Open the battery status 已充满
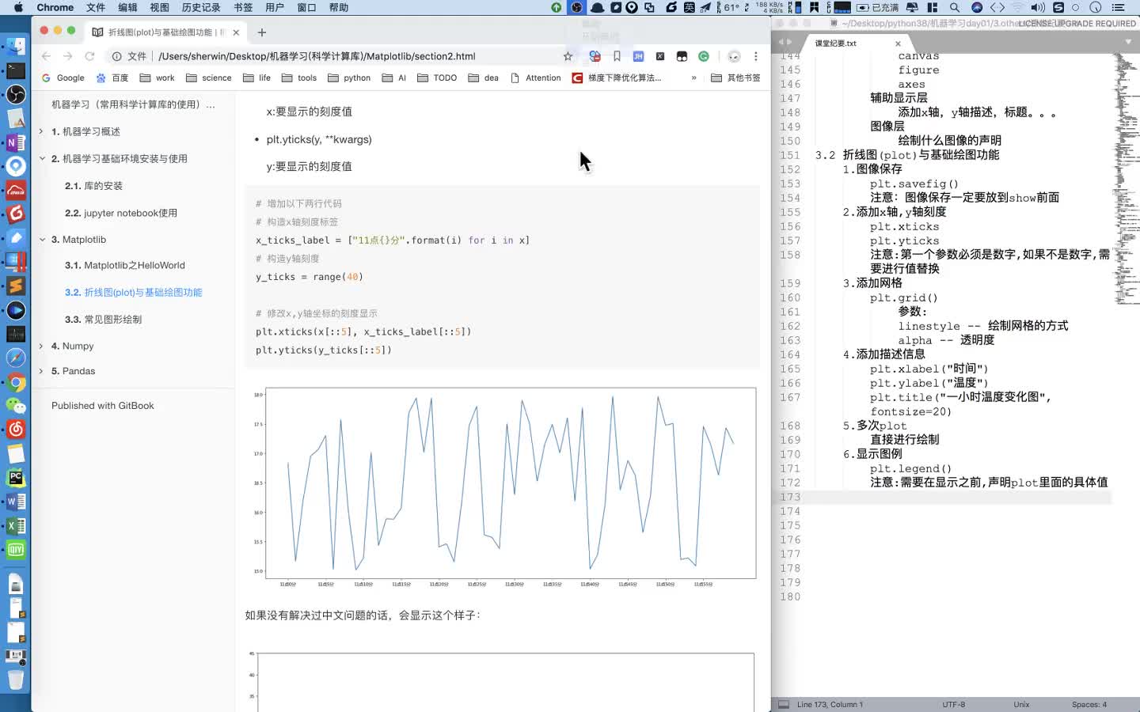Screen dimensions: 1140x712 pyautogui.click(x=877, y=7)
